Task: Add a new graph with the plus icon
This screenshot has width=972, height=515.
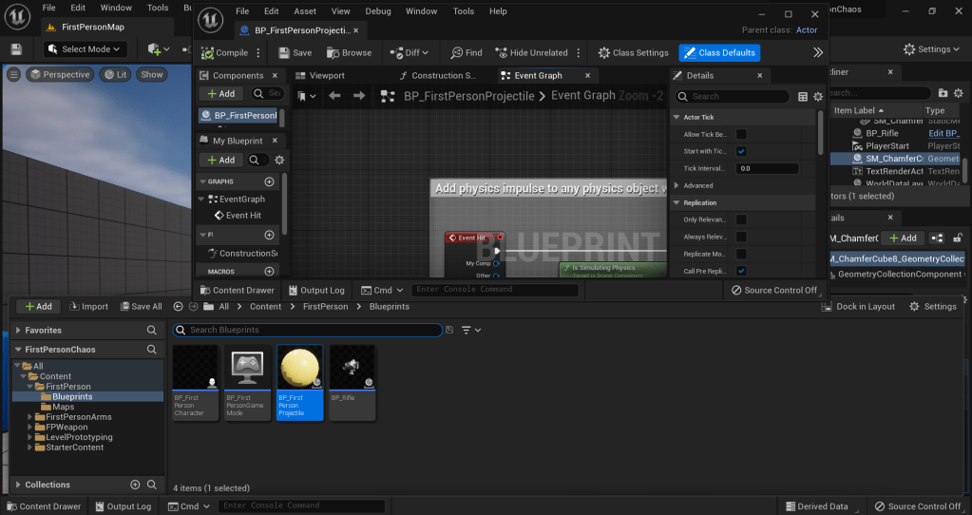Action: [269, 181]
